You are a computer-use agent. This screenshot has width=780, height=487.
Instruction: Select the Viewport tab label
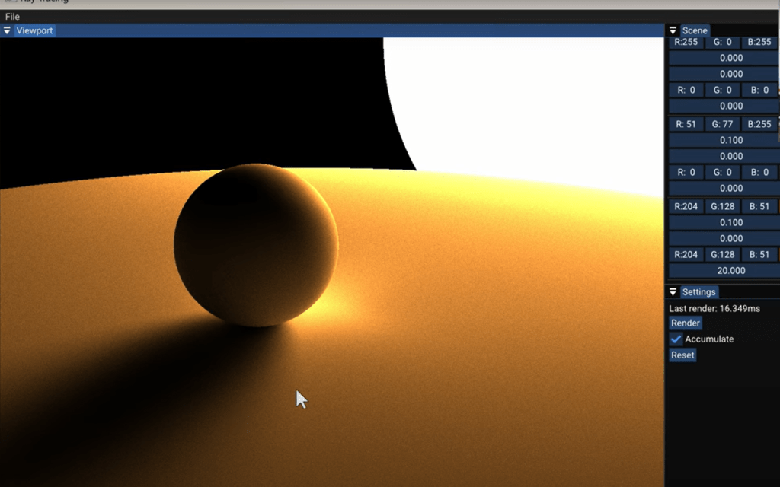34,30
